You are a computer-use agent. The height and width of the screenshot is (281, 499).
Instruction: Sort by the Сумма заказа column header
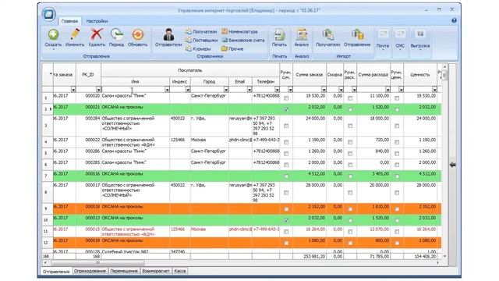click(x=310, y=75)
